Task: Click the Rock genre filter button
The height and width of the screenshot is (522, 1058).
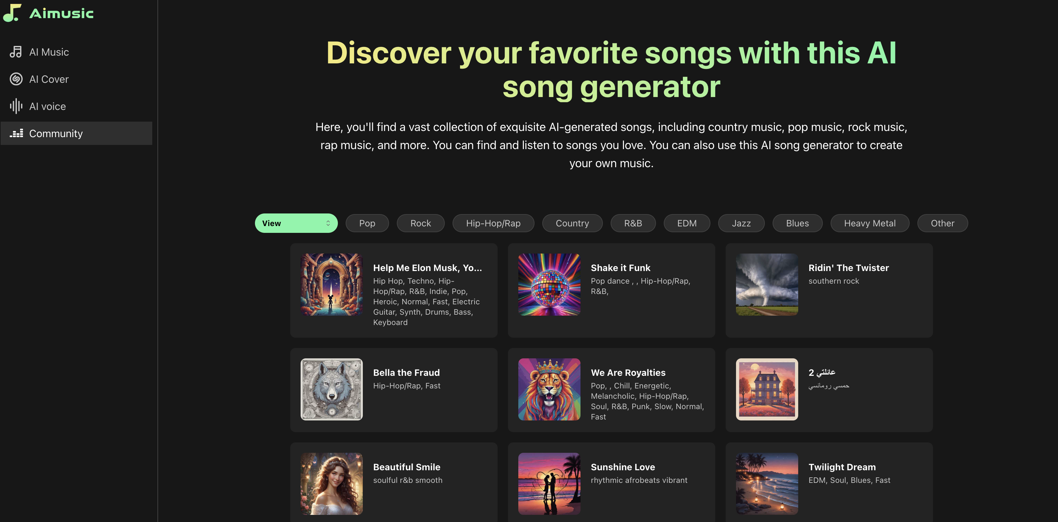Action: [x=420, y=223]
